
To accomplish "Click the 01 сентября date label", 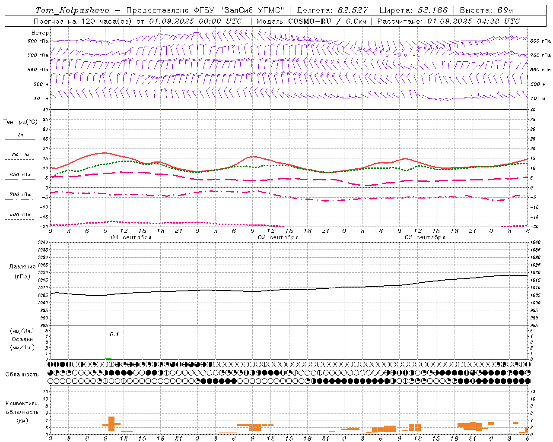I will coord(131,237).
